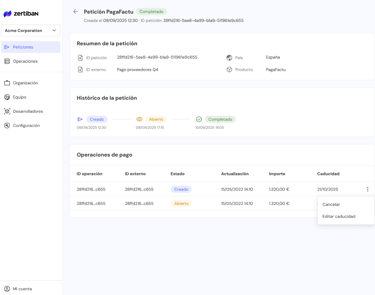The height and width of the screenshot is (295, 375).
Task: Open Operaciones in the sidebar
Action: pyautogui.click(x=25, y=61)
